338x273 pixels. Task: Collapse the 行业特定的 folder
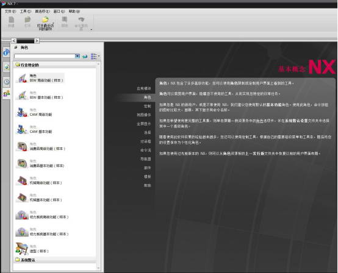(x=18, y=65)
